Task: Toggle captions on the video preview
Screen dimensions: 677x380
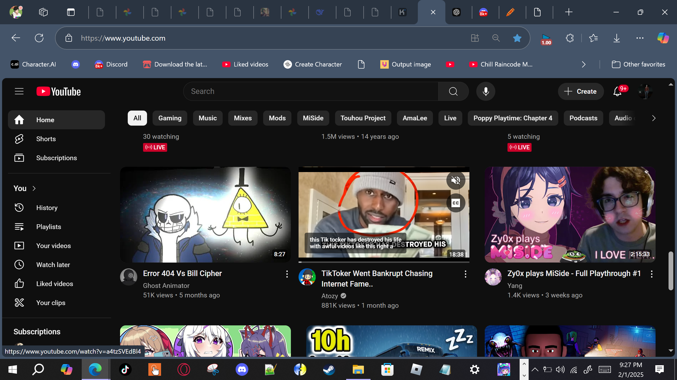Action: pyautogui.click(x=456, y=203)
